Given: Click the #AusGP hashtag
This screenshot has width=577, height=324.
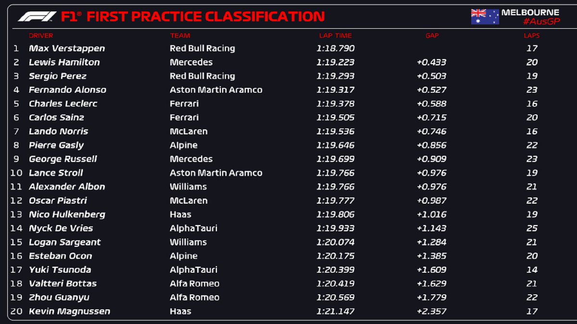Looking at the screenshot, I should tap(541, 22).
